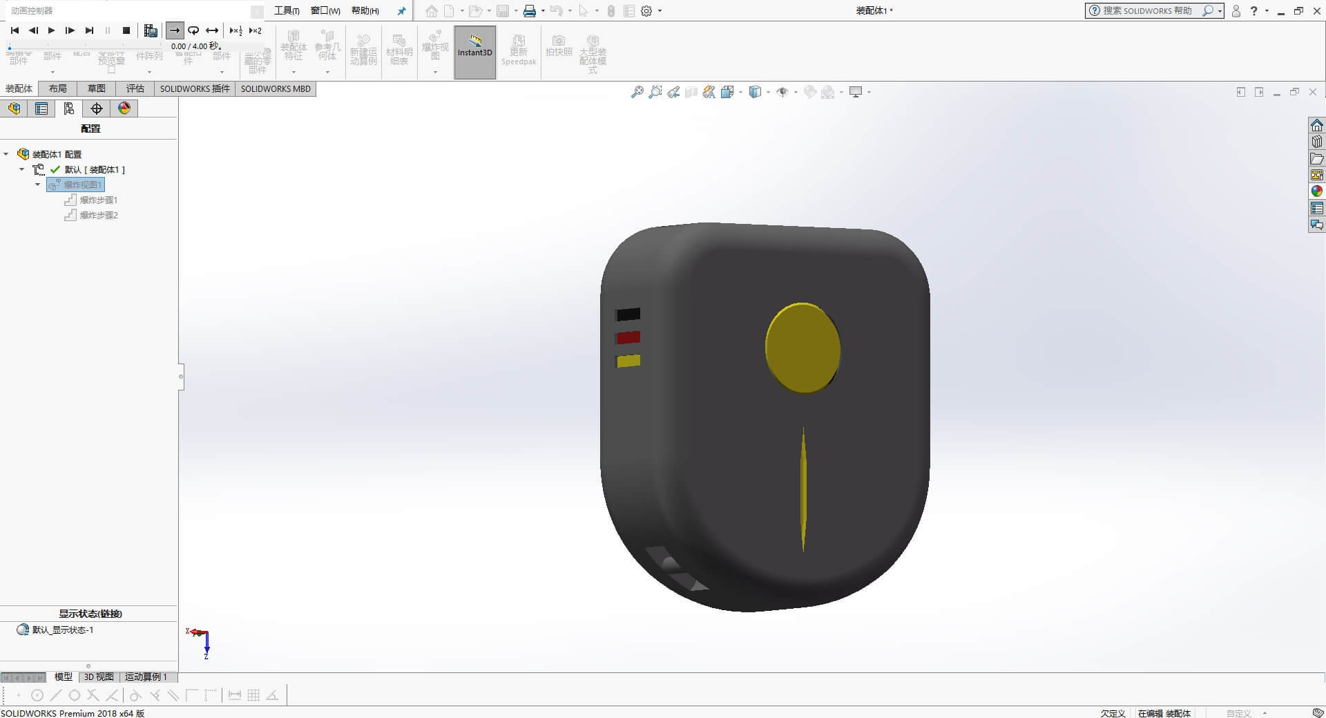Screen dimensions: 1326x718
Task: Click the animation progress slider track
Action: tap(86, 48)
